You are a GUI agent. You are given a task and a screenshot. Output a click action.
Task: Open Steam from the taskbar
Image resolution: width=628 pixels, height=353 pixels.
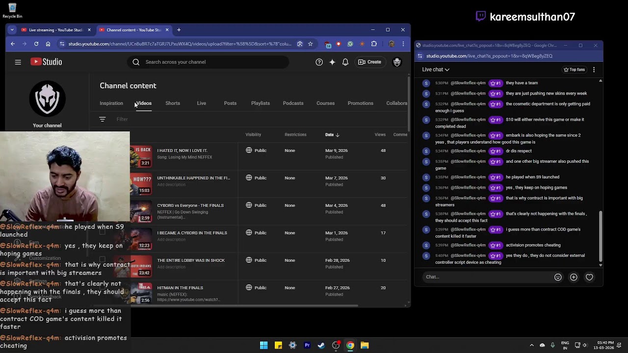321,345
